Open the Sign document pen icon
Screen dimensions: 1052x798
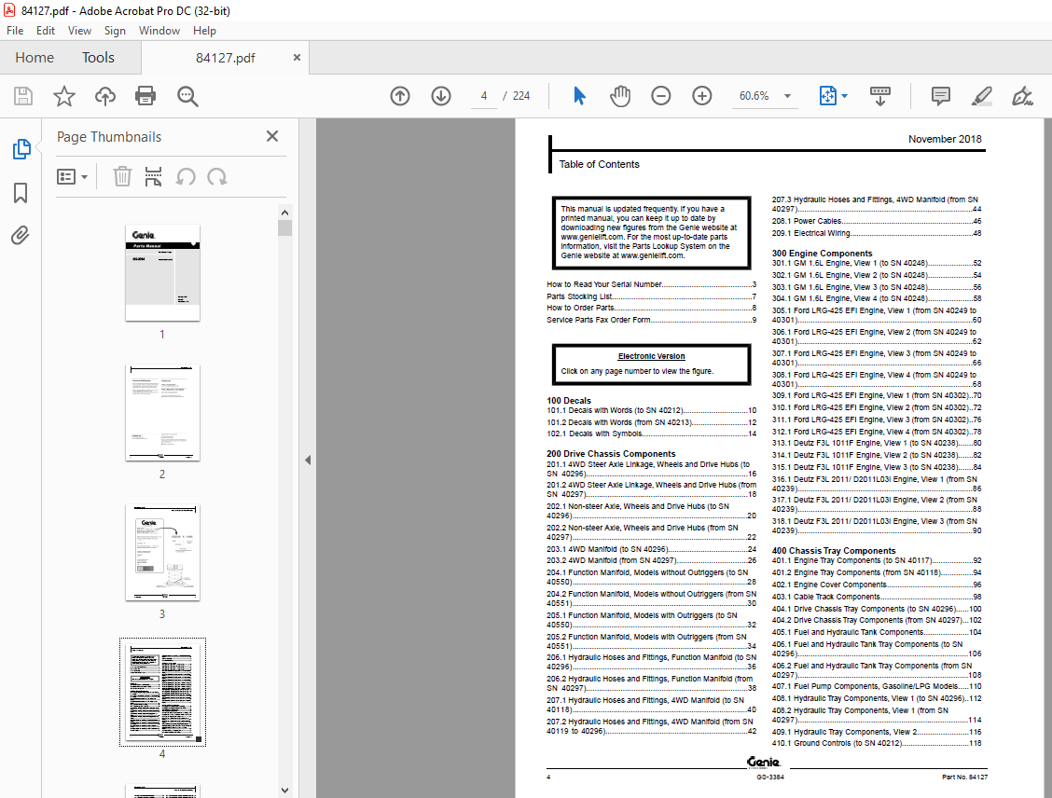1022,97
